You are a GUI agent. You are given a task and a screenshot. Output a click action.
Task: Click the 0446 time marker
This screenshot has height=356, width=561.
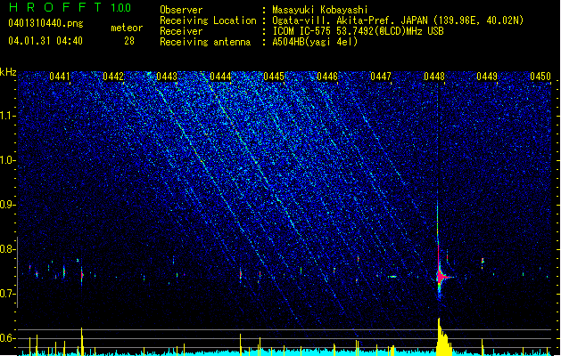(x=327, y=77)
